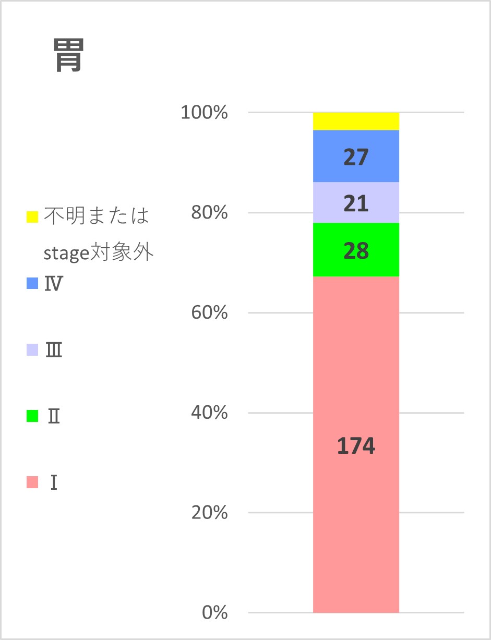Click the yellow top bar segment
The height and width of the screenshot is (640, 491).
coord(356,121)
